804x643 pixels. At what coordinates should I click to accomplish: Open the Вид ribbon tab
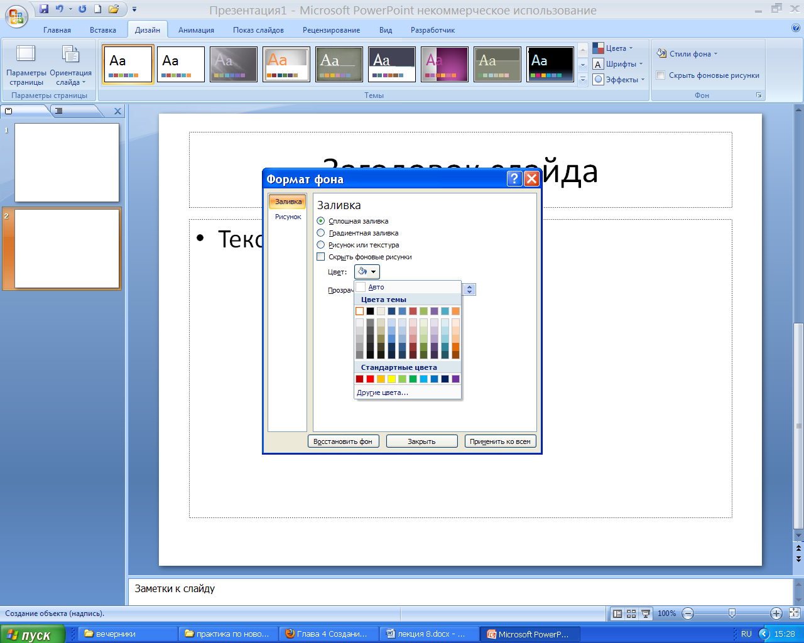click(386, 30)
